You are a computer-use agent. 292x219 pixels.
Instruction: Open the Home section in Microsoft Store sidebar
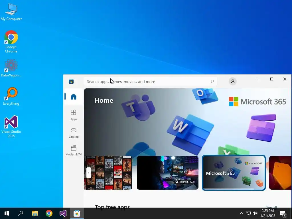(74, 97)
